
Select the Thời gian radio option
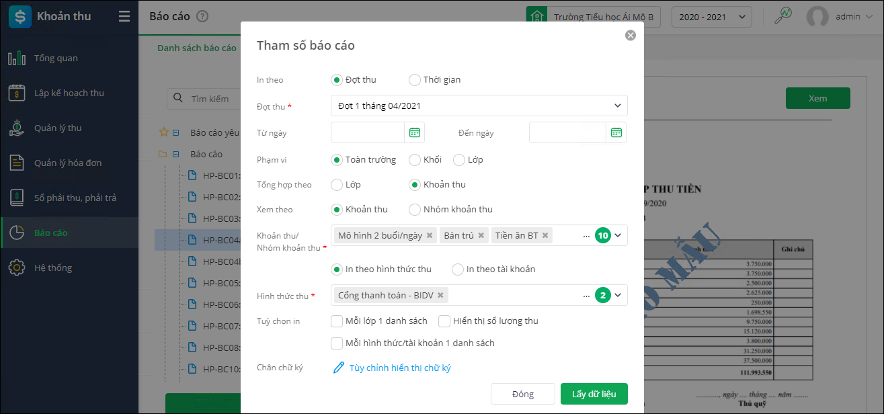point(415,80)
